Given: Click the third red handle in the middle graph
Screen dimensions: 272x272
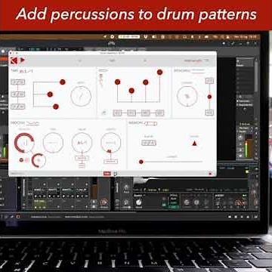Looking at the screenshot, I should tap(146, 82).
